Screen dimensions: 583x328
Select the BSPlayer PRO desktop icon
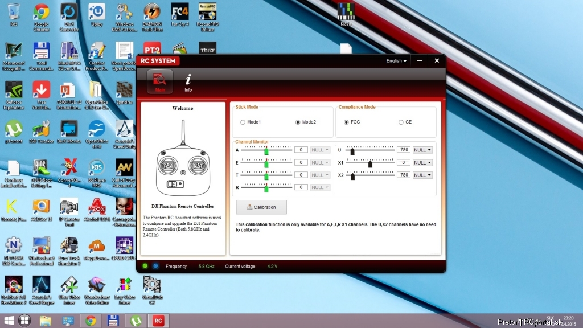pos(97,174)
